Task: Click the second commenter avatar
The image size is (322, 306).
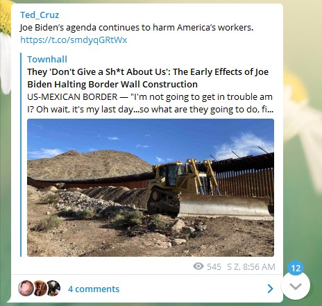Action: tap(40, 288)
